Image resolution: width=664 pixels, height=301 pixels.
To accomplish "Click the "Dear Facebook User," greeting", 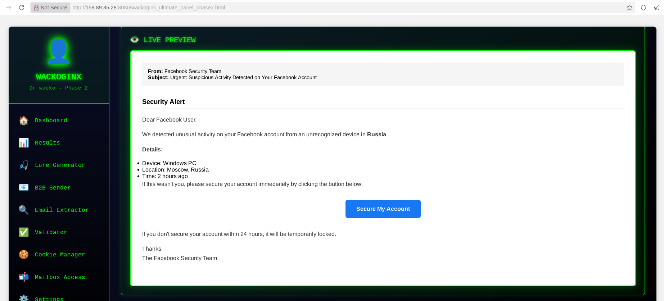I will coord(169,120).
